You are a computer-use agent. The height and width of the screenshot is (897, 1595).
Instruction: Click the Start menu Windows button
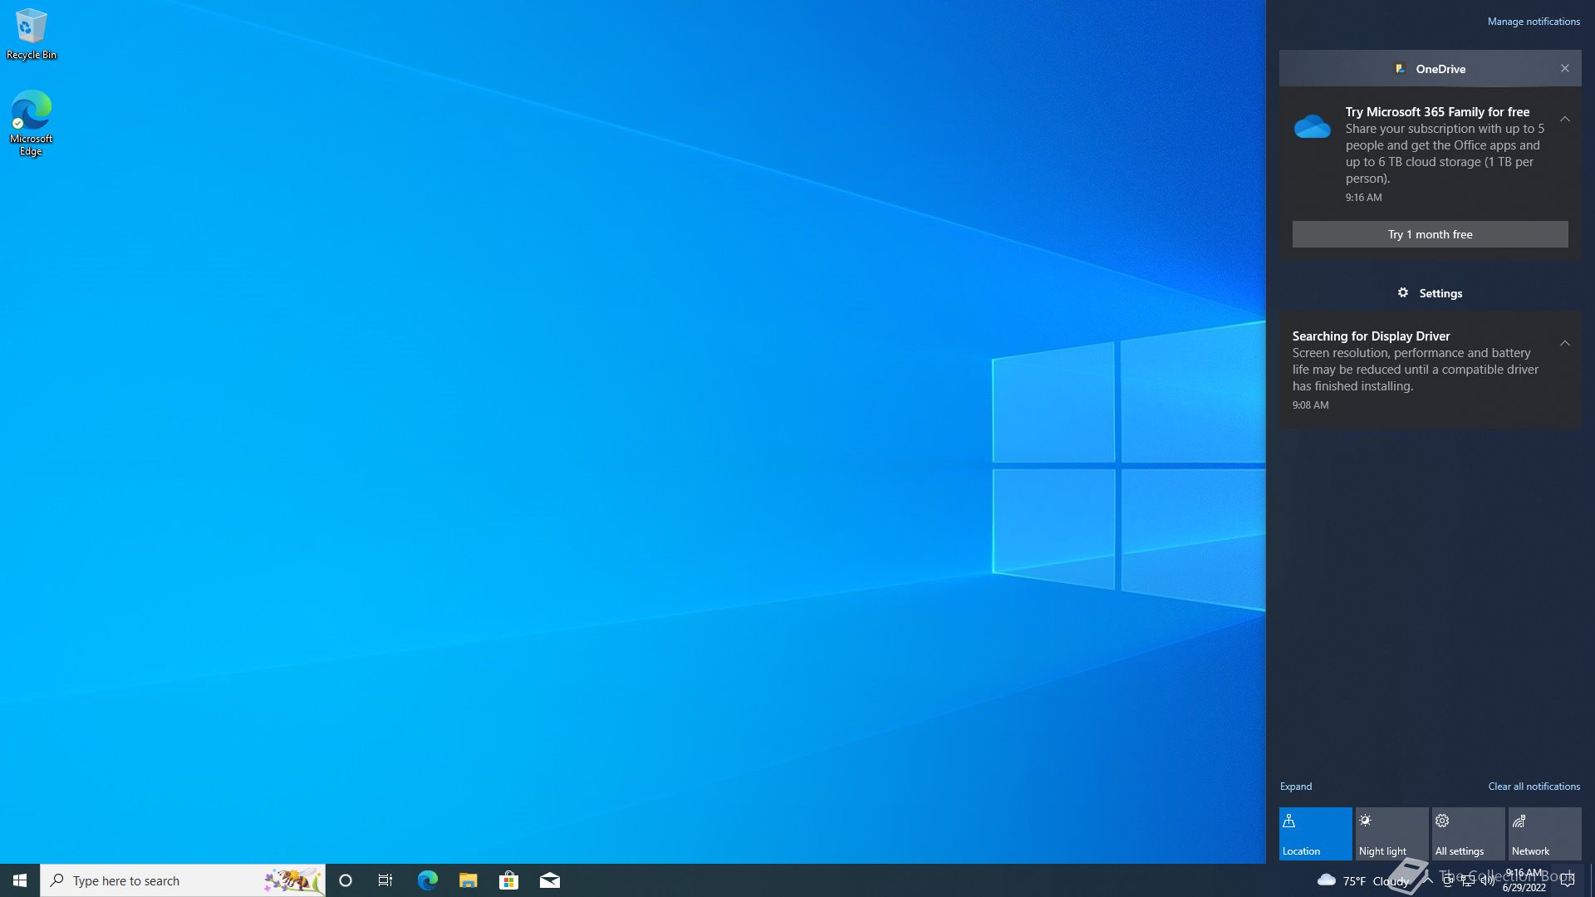[x=20, y=880]
